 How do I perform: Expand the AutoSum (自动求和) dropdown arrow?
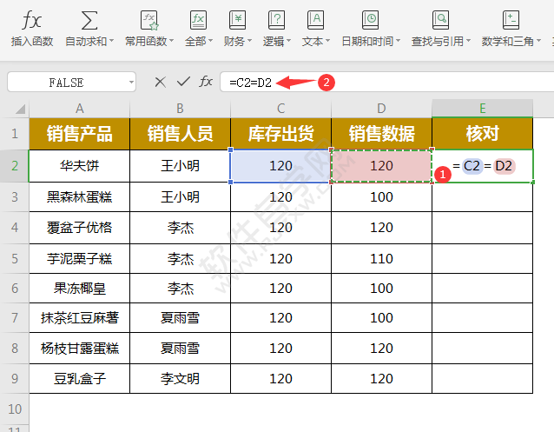point(112,41)
